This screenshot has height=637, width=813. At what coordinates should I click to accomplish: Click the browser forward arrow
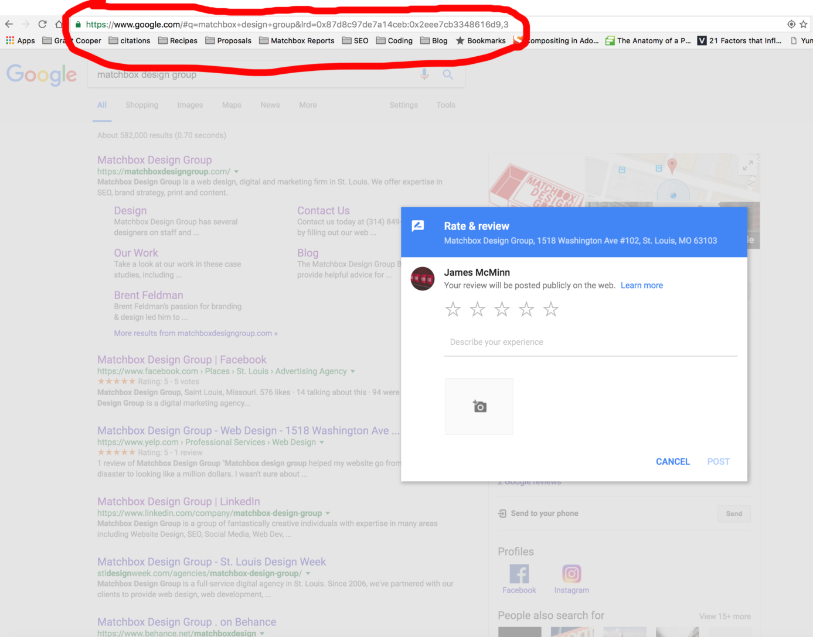click(x=25, y=24)
